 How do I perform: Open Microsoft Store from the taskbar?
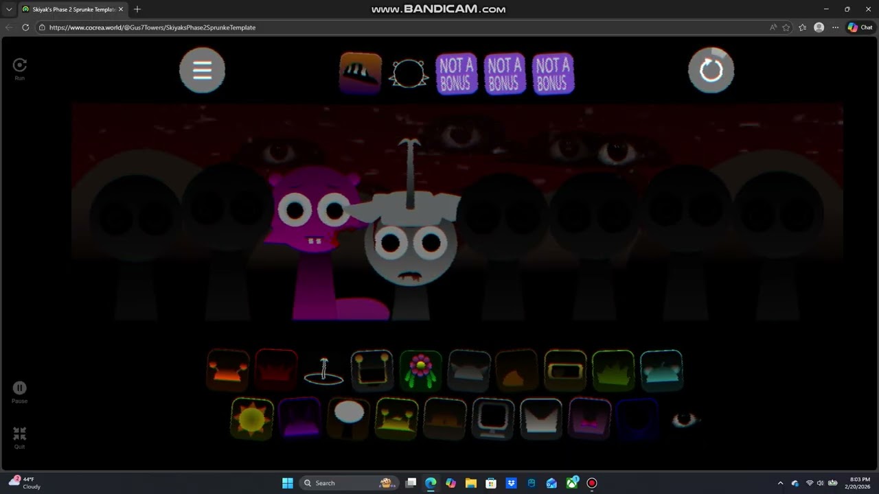491,483
